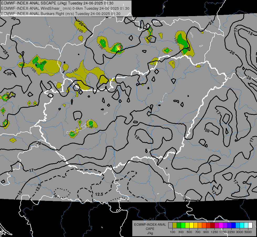Click the dark red swatch before 1250
The height and width of the screenshot is (237, 257).
(212, 225)
